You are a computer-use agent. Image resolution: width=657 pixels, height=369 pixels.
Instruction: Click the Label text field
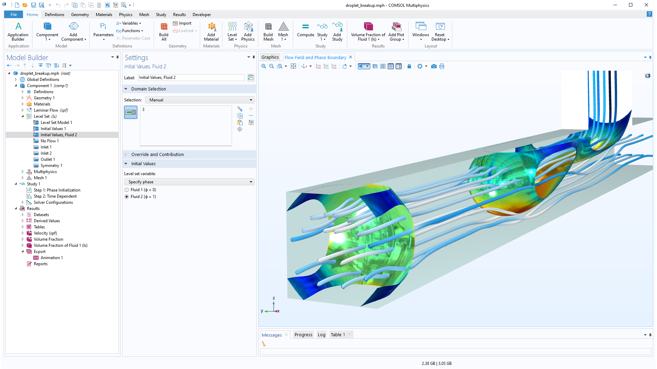[191, 77]
